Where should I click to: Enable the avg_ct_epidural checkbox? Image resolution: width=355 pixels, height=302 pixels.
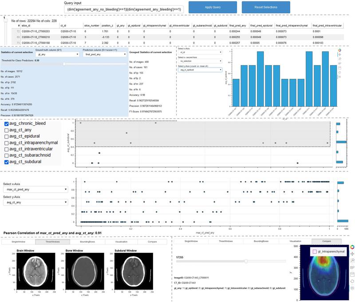tap(7, 136)
